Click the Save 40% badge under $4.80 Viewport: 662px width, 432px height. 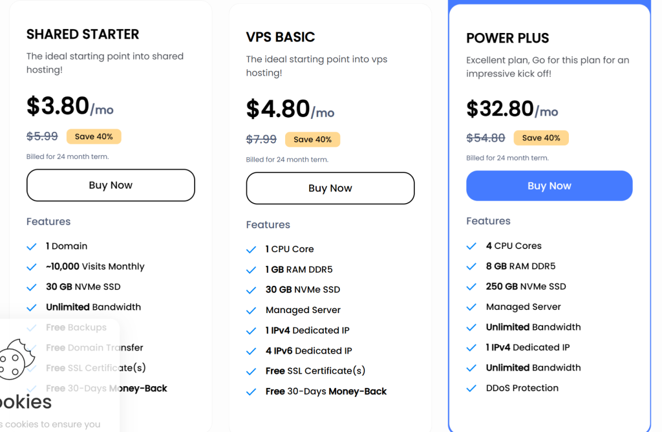(x=312, y=139)
